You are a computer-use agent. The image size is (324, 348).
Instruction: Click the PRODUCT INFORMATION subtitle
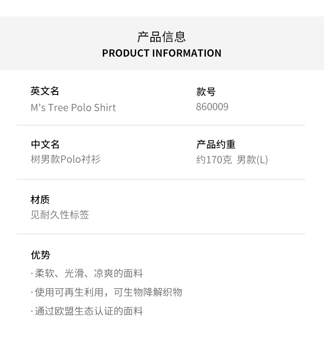[x=162, y=53]
